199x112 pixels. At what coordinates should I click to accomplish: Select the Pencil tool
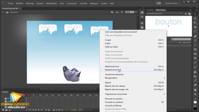(195, 63)
